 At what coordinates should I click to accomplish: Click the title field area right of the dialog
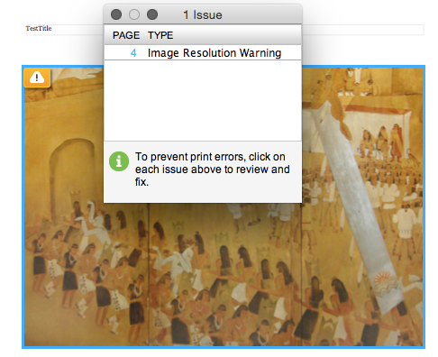(x=363, y=30)
